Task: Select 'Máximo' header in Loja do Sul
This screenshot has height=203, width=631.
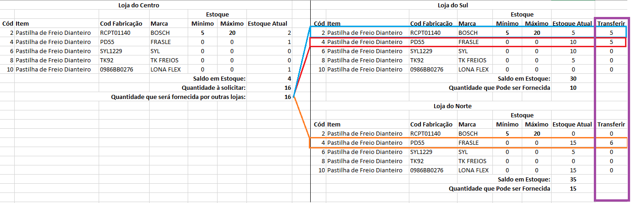Action: coord(536,23)
